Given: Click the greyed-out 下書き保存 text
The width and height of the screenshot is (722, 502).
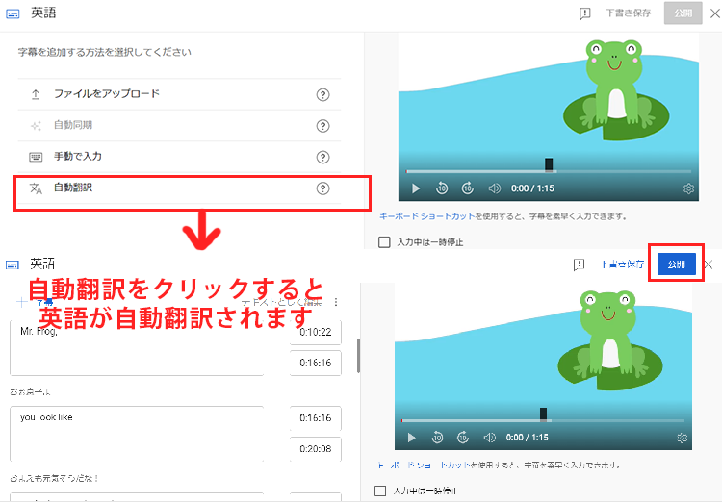Looking at the screenshot, I should pos(629,13).
